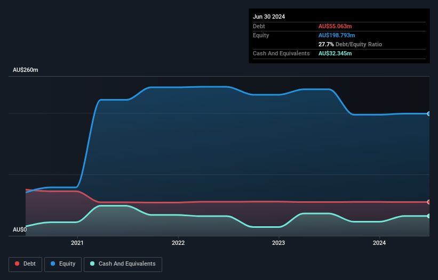Click the AU$198.793m equity value
The height and width of the screenshot is (280, 438).
337,35
